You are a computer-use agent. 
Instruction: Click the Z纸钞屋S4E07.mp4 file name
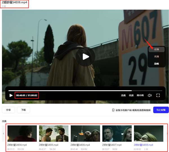[x=112, y=145]
